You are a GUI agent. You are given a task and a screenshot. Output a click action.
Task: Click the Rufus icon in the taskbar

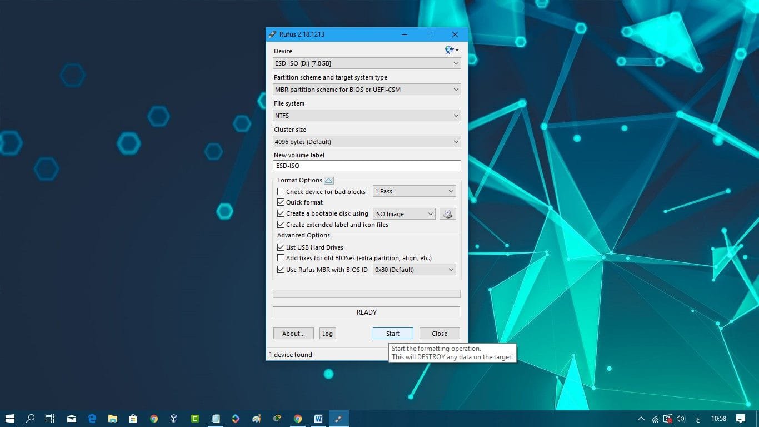point(338,419)
